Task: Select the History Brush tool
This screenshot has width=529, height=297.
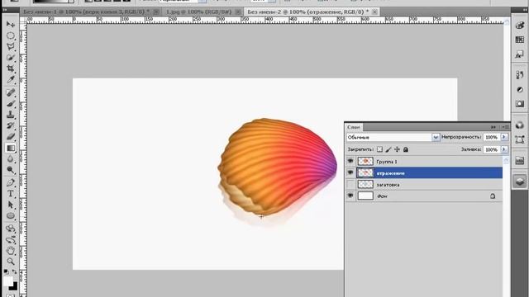Action: pos(11,125)
